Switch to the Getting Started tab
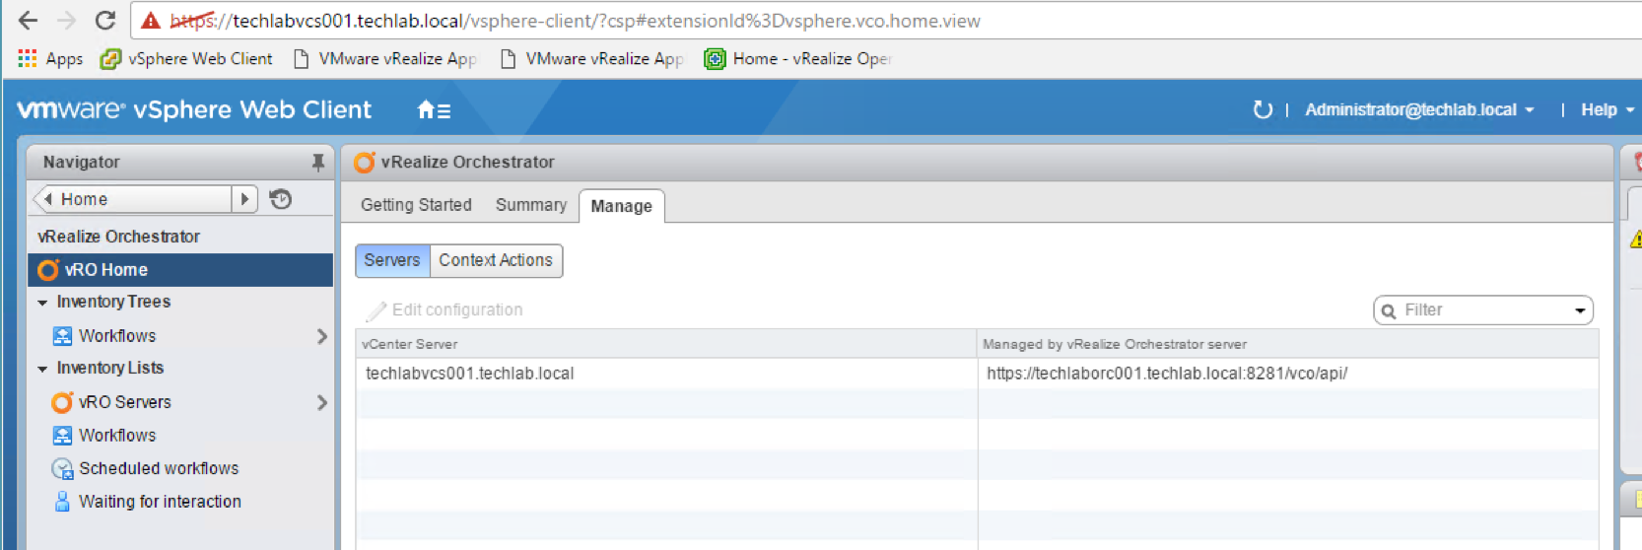 point(416,205)
